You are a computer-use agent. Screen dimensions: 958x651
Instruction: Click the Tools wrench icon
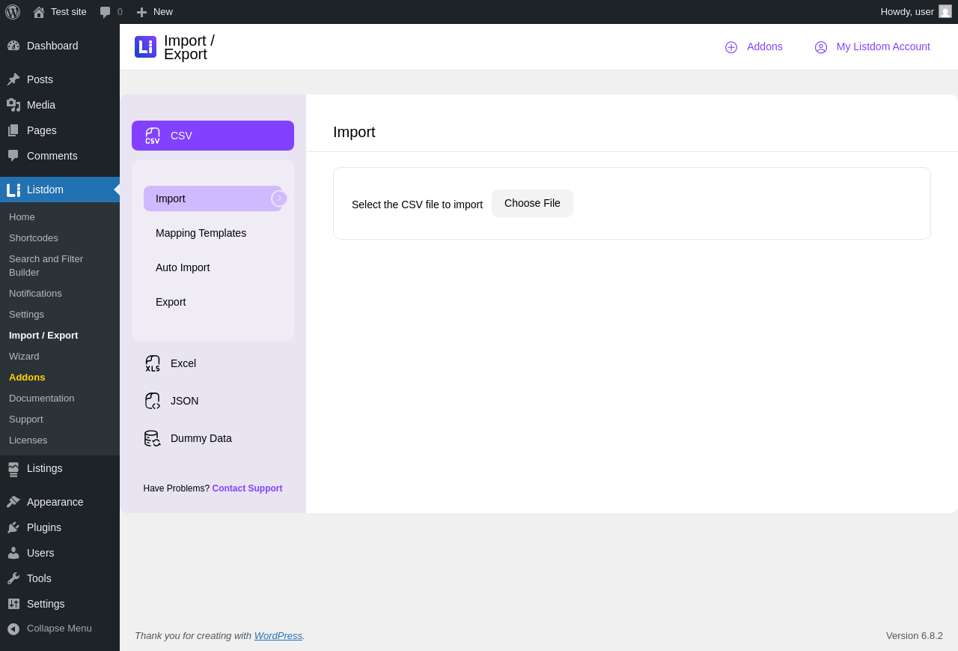click(x=13, y=578)
